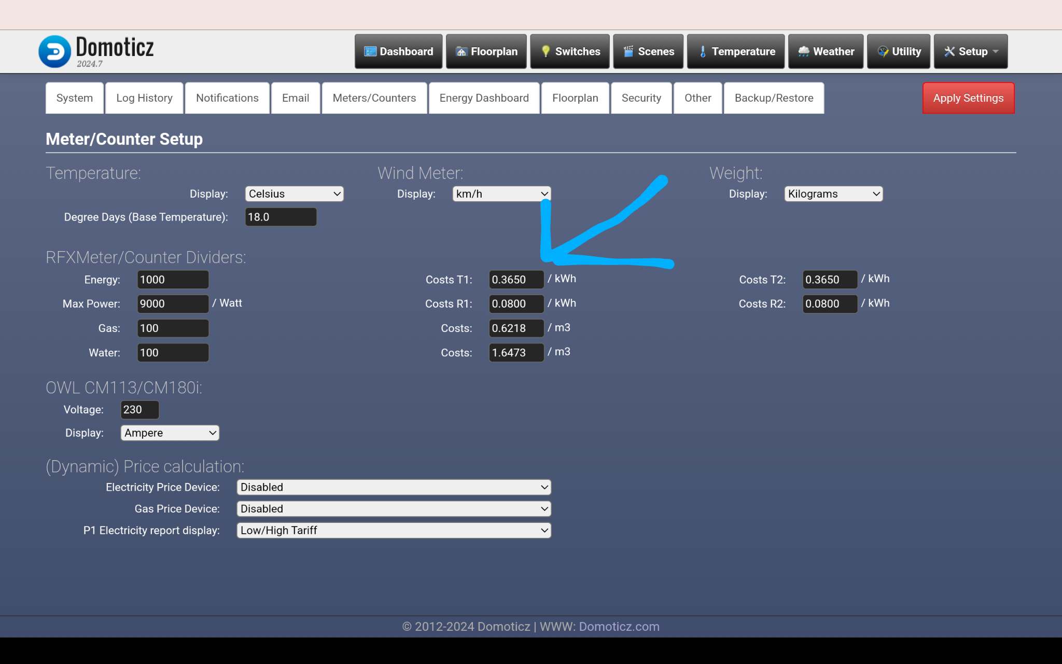Screen dimensions: 1062x664
Task: Click the Meter/Counter Setup heading
Action: tap(124, 139)
